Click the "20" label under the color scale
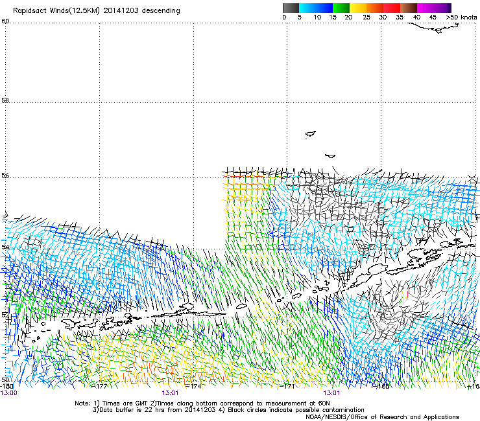 (x=348, y=17)
